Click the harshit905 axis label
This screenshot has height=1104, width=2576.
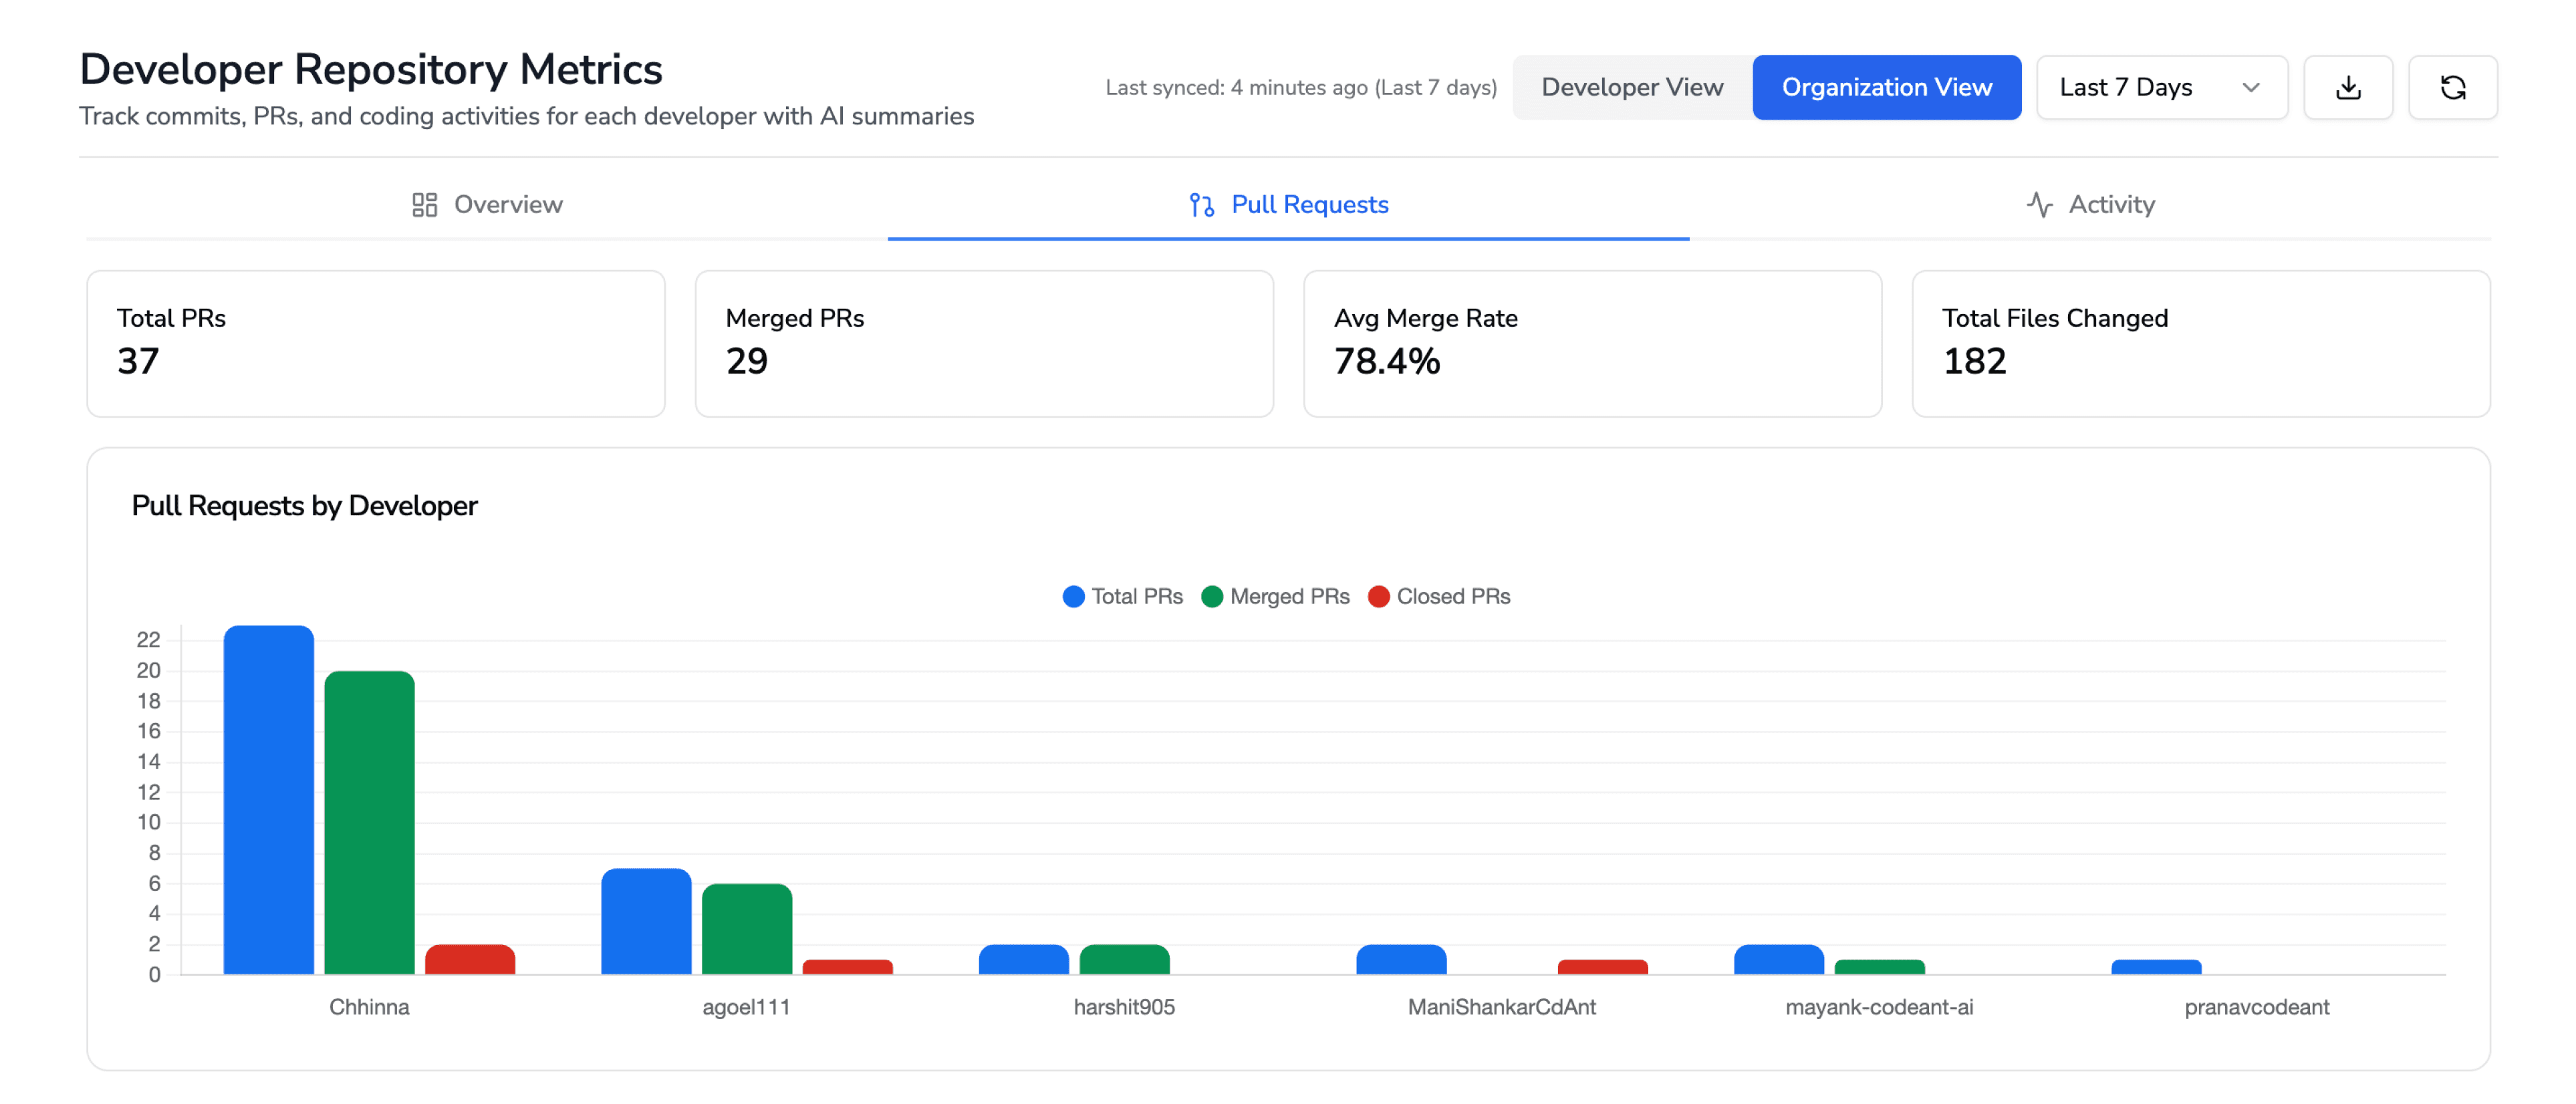pos(1124,1007)
